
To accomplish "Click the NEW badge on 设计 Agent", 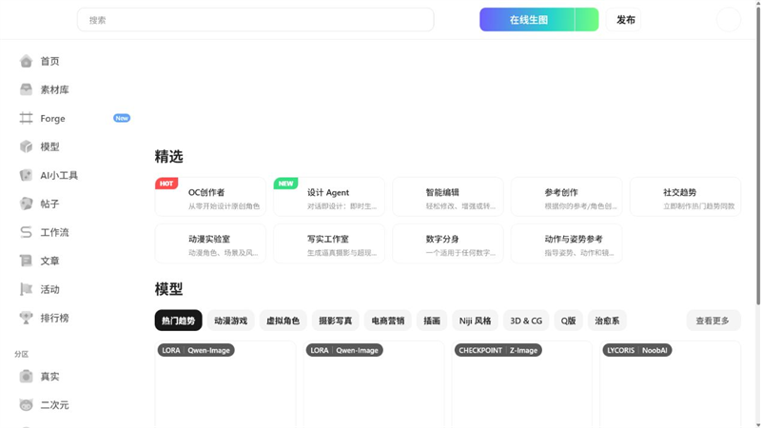I will click(285, 184).
